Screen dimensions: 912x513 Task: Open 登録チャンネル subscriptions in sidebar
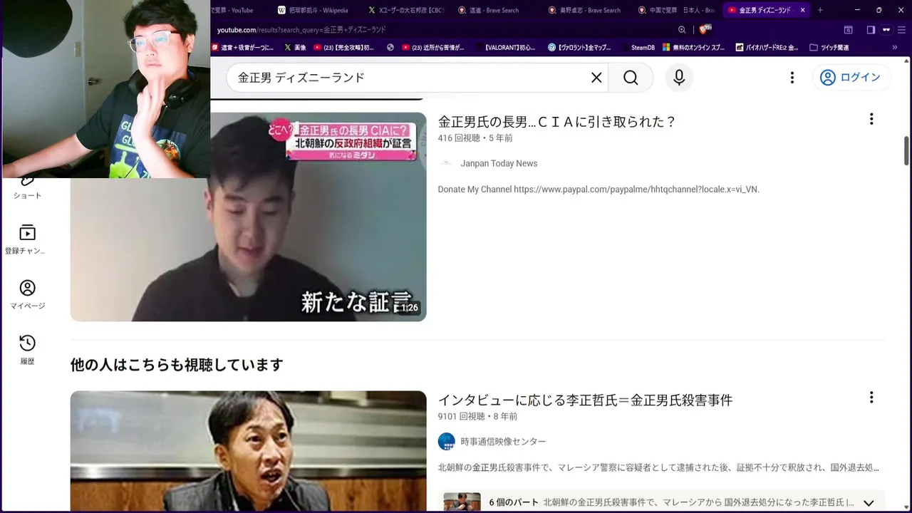pyautogui.click(x=27, y=240)
